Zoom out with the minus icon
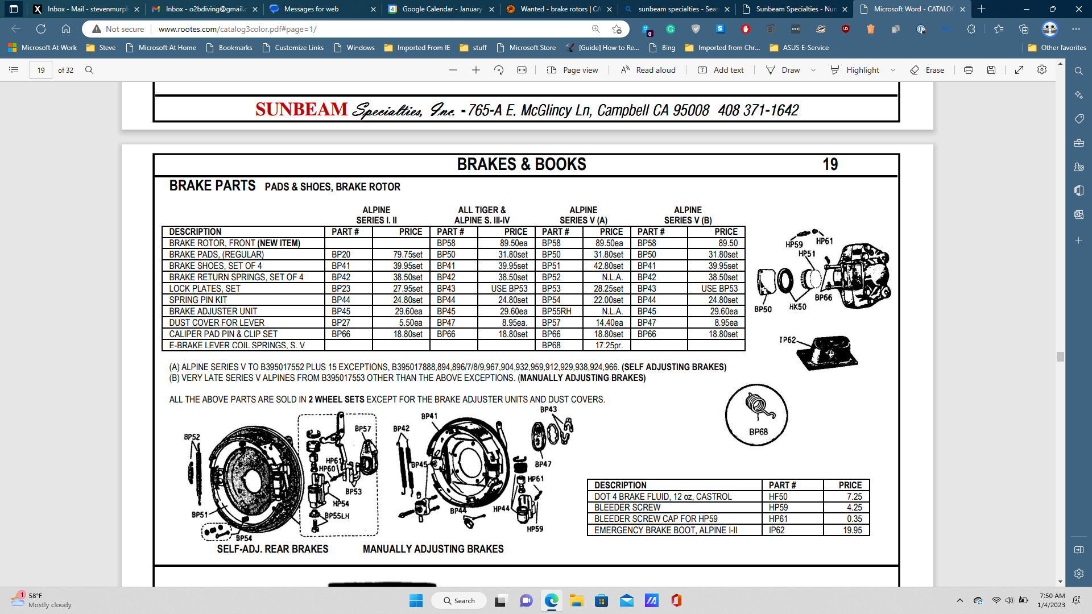Screen dimensions: 1092x614 tap(453, 70)
